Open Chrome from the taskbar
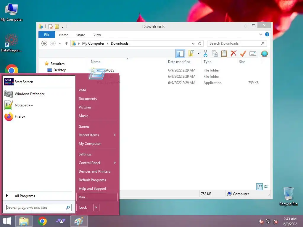The image size is (303, 227). point(42,221)
